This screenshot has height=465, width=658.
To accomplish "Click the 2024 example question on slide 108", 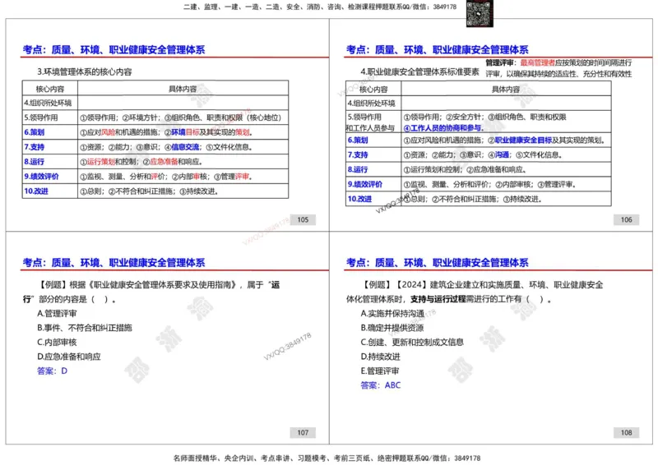I will [475, 292].
